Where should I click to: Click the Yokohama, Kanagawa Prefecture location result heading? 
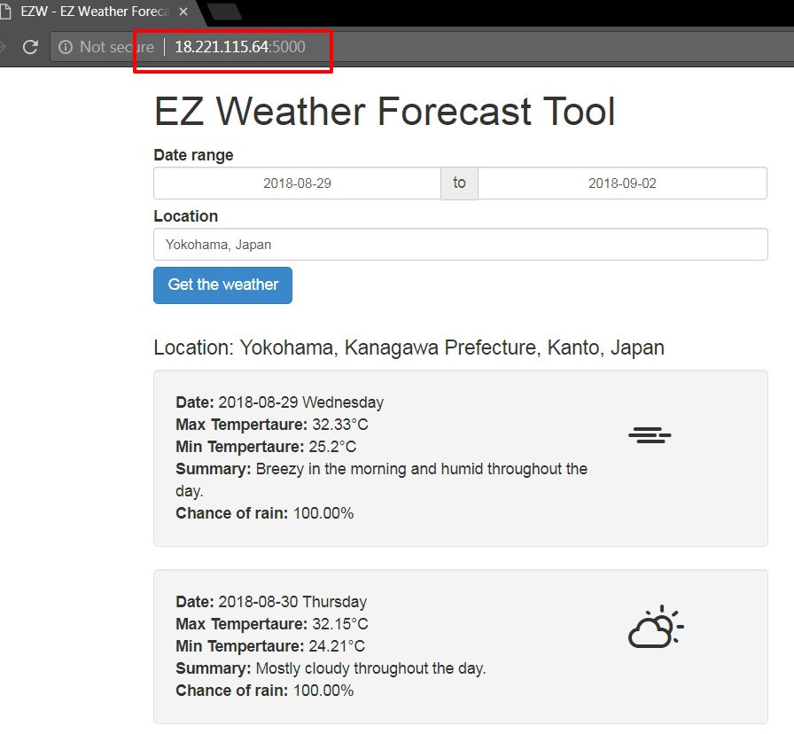409,347
